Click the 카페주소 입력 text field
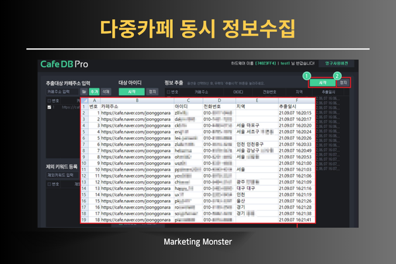Viewport: 396px width, 264px height. (62, 92)
